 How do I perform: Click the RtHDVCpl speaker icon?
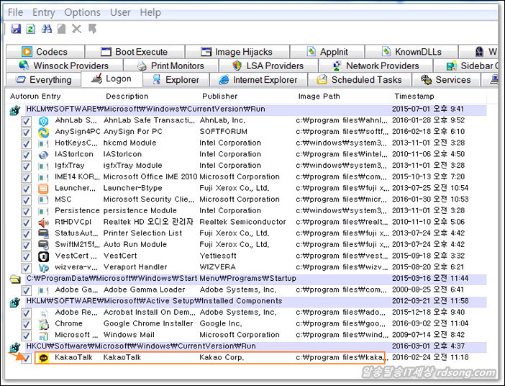point(43,222)
